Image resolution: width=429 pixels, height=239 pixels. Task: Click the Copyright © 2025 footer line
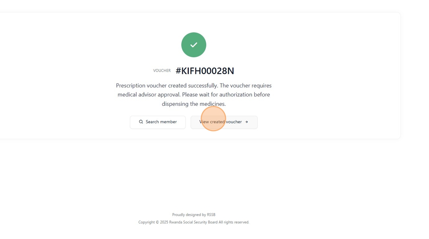194,222
